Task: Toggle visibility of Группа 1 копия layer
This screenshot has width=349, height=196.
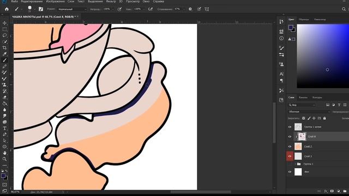Action: (290, 127)
